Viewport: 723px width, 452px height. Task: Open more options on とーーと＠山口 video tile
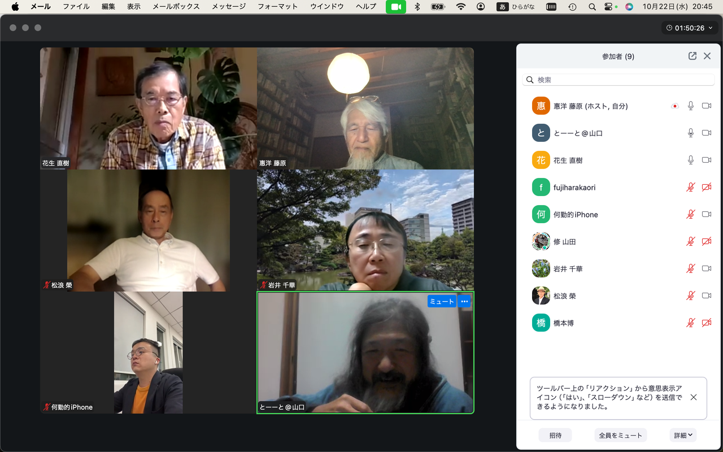464,301
